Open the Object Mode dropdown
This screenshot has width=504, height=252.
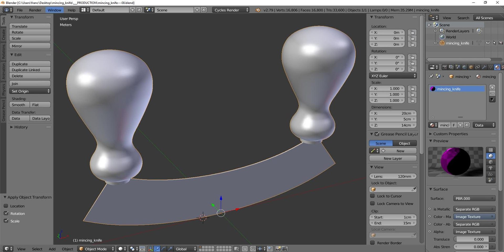(96, 249)
